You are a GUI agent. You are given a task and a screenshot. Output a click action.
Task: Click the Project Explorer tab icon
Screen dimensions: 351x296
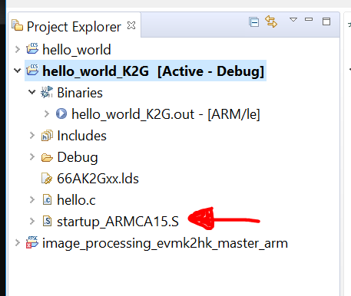pyautogui.click(x=17, y=25)
